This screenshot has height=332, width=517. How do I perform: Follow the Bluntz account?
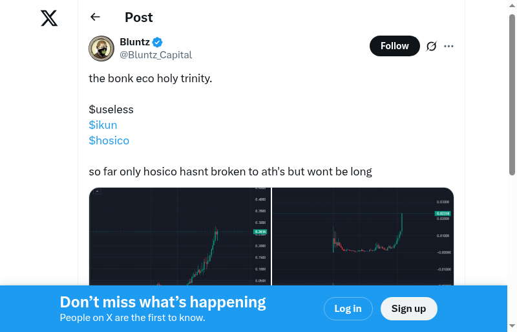click(394, 46)
